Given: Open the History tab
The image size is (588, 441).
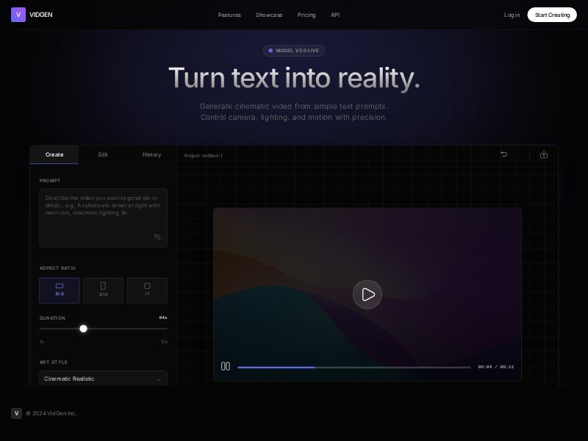Looking at the screenshot, I should (151, 154).
